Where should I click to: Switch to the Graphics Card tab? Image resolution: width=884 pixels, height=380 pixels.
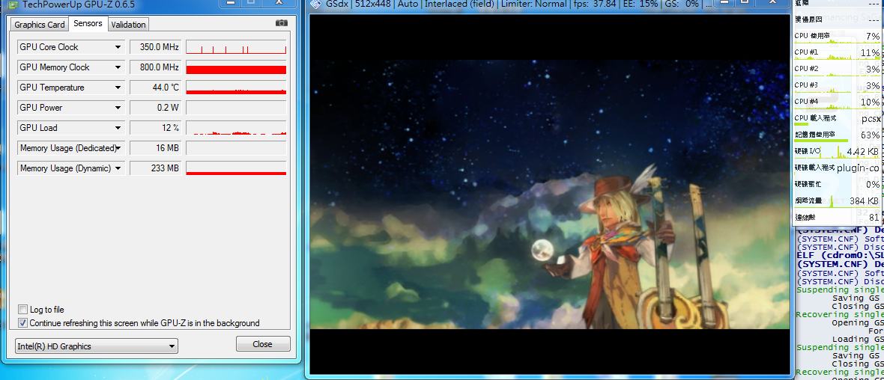click(40, 24)
